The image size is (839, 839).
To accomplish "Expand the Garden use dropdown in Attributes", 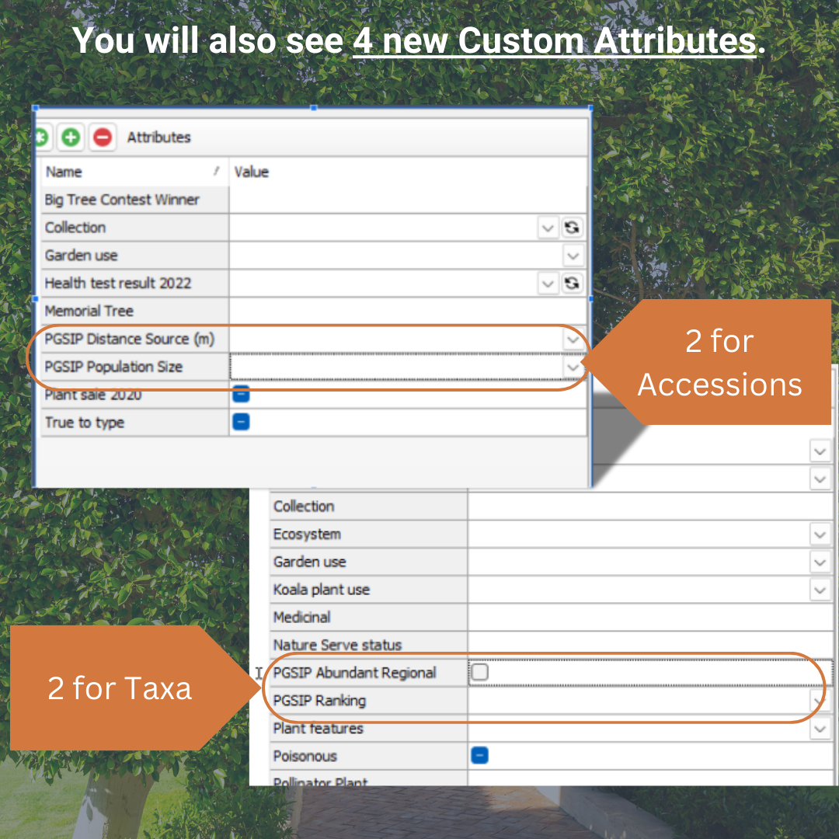I will click(x=573, y=256).
